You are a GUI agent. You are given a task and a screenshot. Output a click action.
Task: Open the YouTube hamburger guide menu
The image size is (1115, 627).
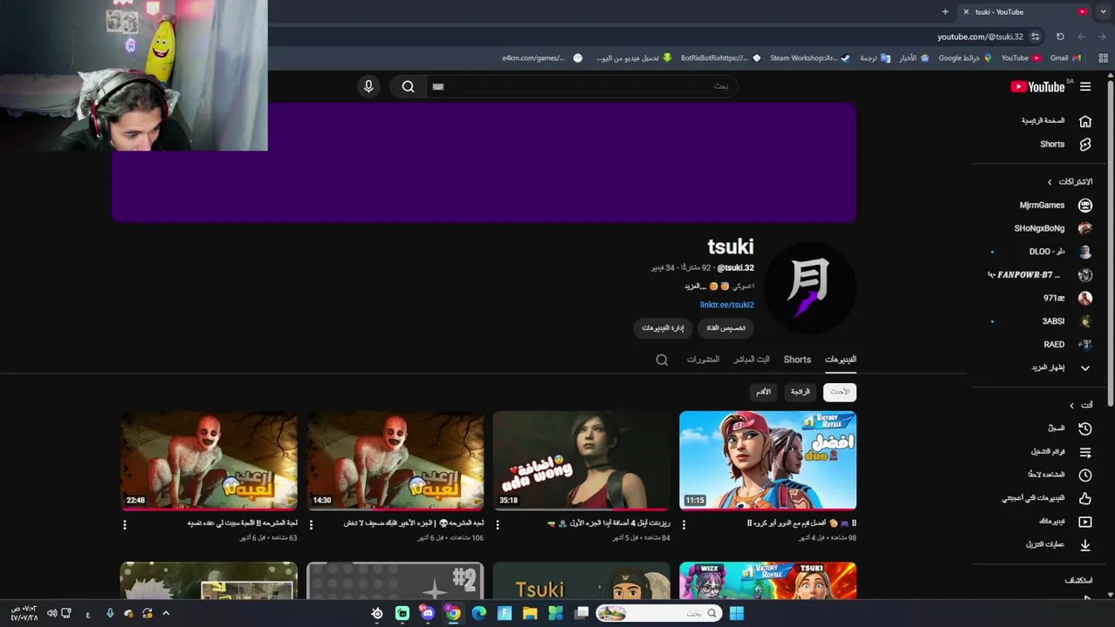point(1085,86)
